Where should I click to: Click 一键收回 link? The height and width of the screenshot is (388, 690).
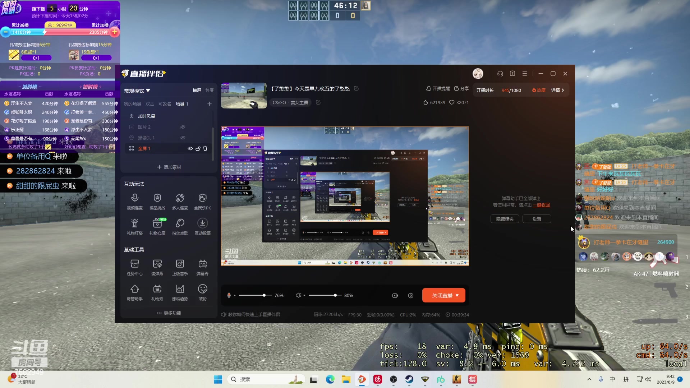[541, 205]
